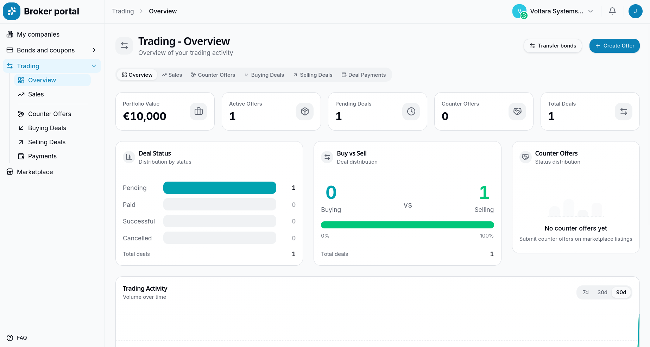Viewport: 650px width, 347px height.
Task: Click the My companies building icon
Action: [x=10, y=34]
